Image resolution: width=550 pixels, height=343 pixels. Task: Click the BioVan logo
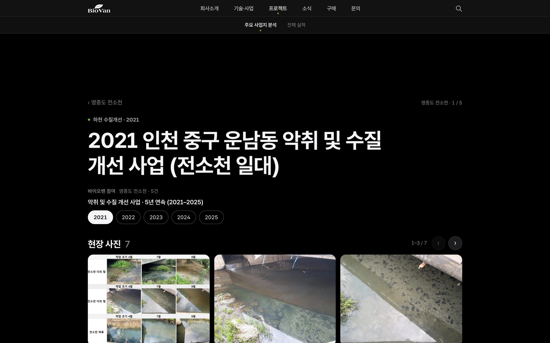(99, 9)
